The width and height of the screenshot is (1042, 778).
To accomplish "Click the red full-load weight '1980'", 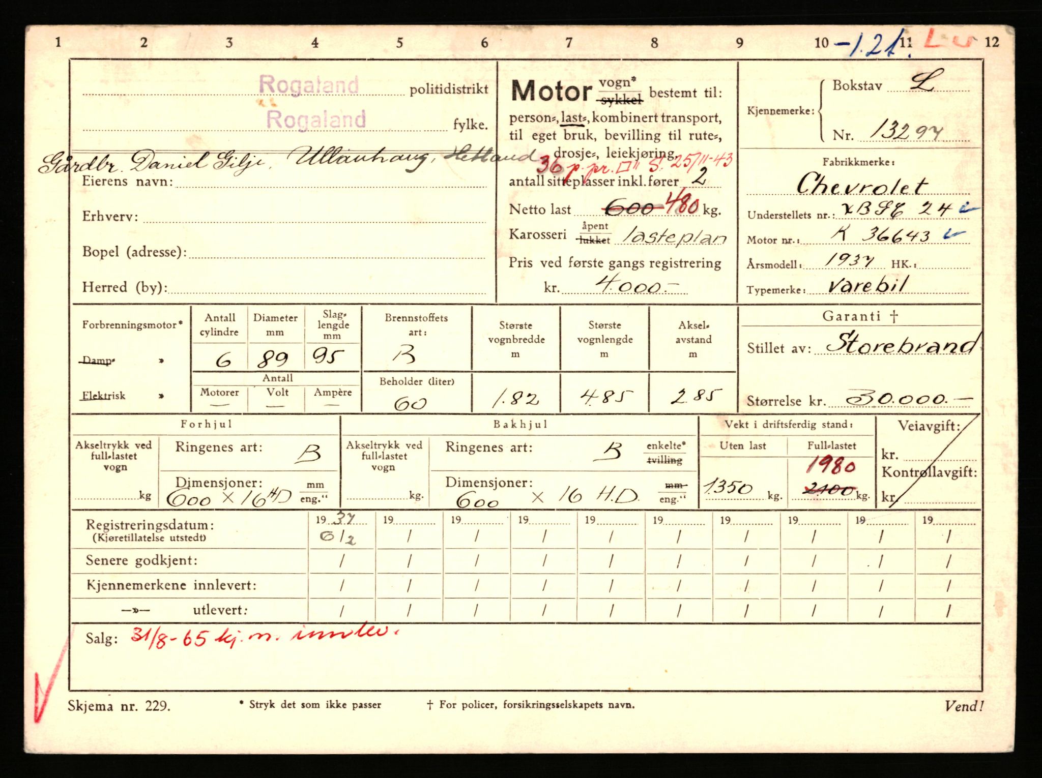I will click(x=832, y=465).
